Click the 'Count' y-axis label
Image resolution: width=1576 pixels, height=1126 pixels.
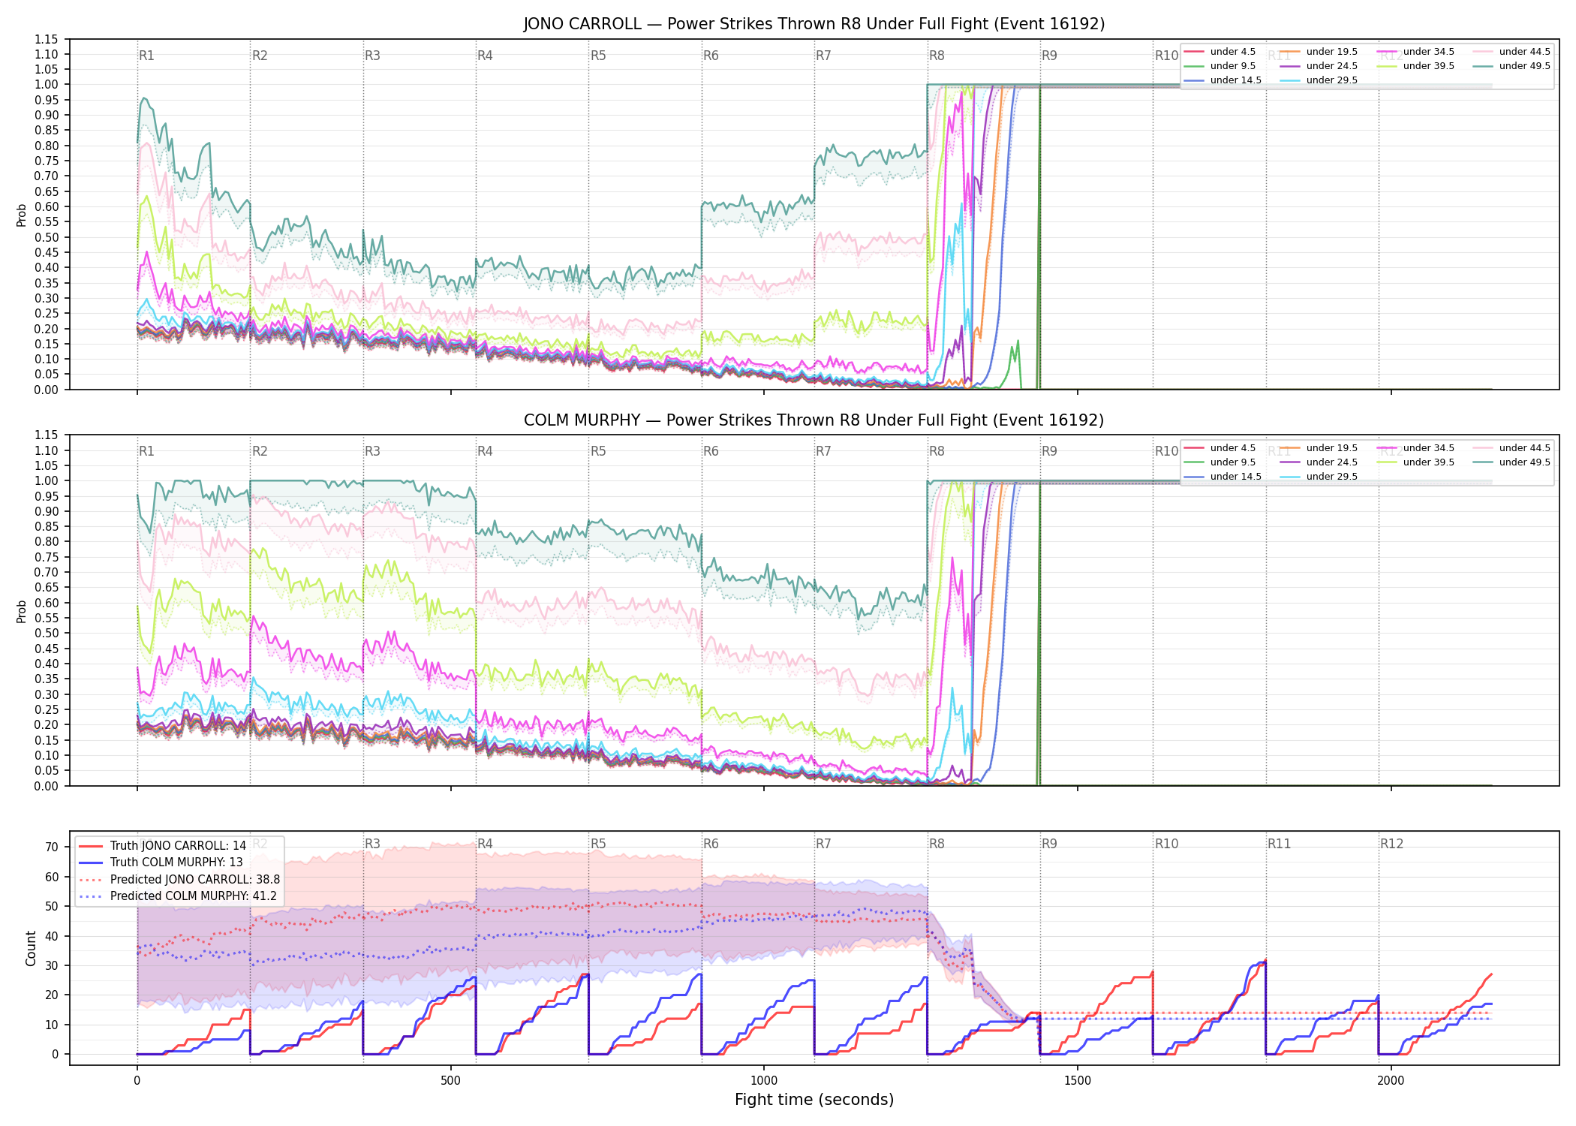(31, 948)
